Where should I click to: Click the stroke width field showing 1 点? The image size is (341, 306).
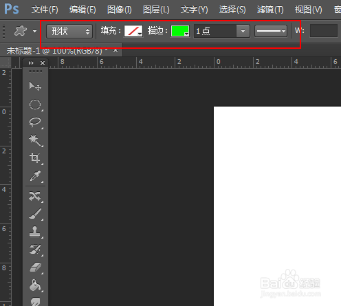coord(215,31)
